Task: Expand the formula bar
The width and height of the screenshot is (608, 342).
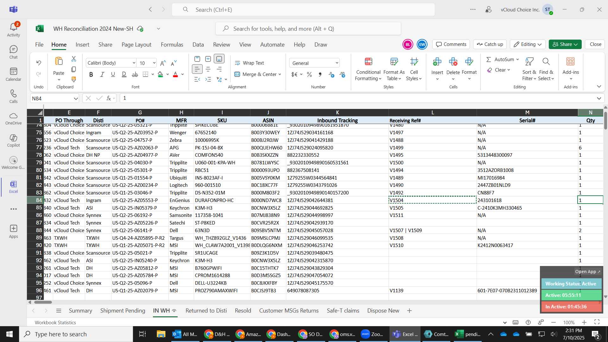Action: click(x=599, y=98)
